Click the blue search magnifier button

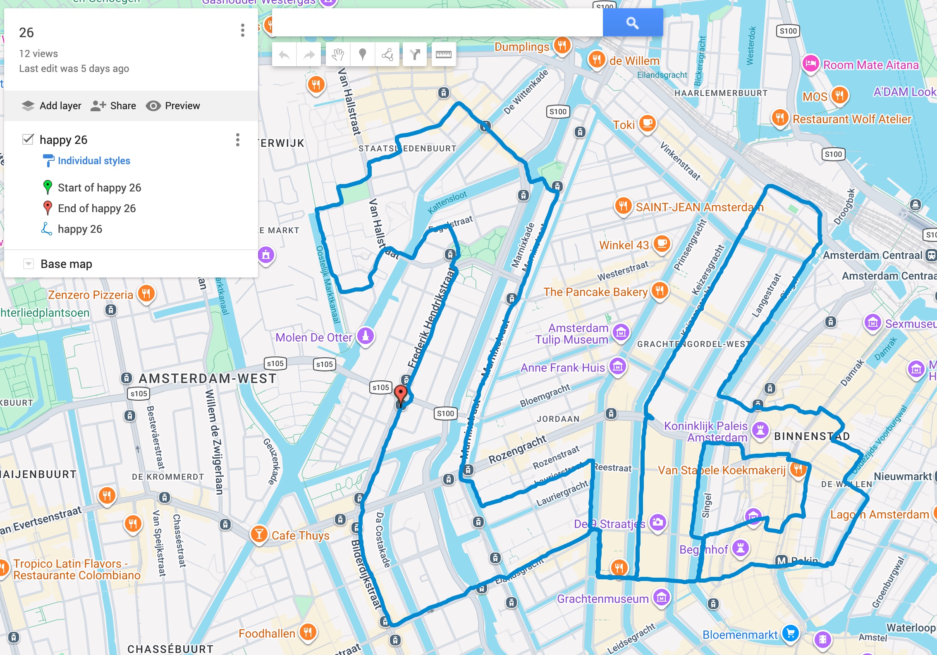633,23
